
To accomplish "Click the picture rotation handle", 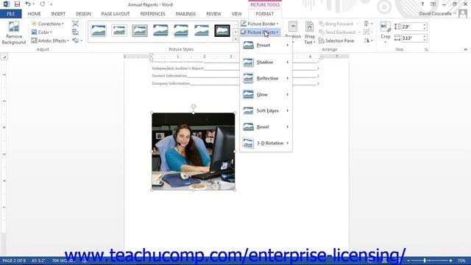I will click(194, 106).
